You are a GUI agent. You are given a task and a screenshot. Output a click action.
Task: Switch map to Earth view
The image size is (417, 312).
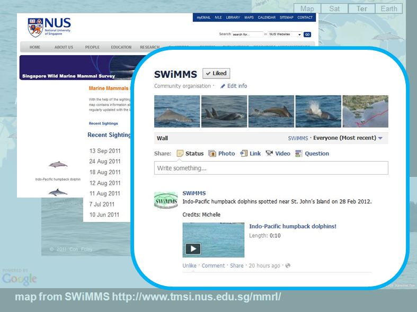[x=389, y=8]
